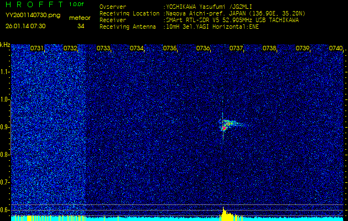Screen dimensions: 348x221
Task: Select the 0740 time marker
Action: coord(336,49)
